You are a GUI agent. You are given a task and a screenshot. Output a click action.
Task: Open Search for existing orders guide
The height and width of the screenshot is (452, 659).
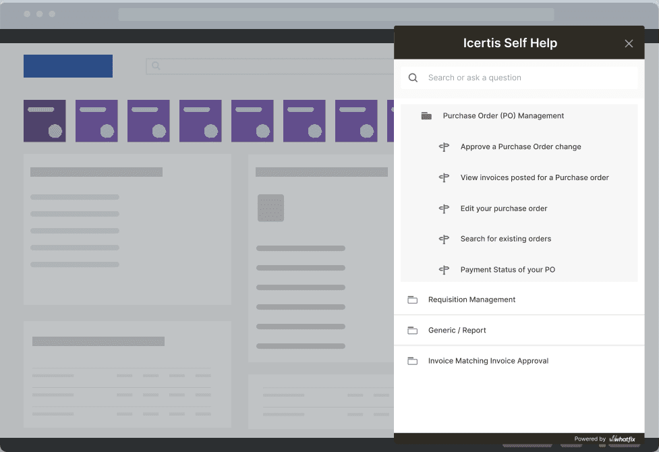point(505,239)
